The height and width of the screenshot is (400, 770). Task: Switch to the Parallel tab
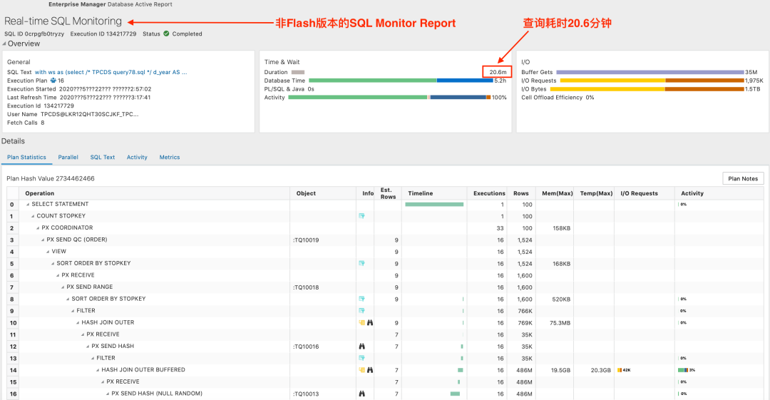point(68,158)
